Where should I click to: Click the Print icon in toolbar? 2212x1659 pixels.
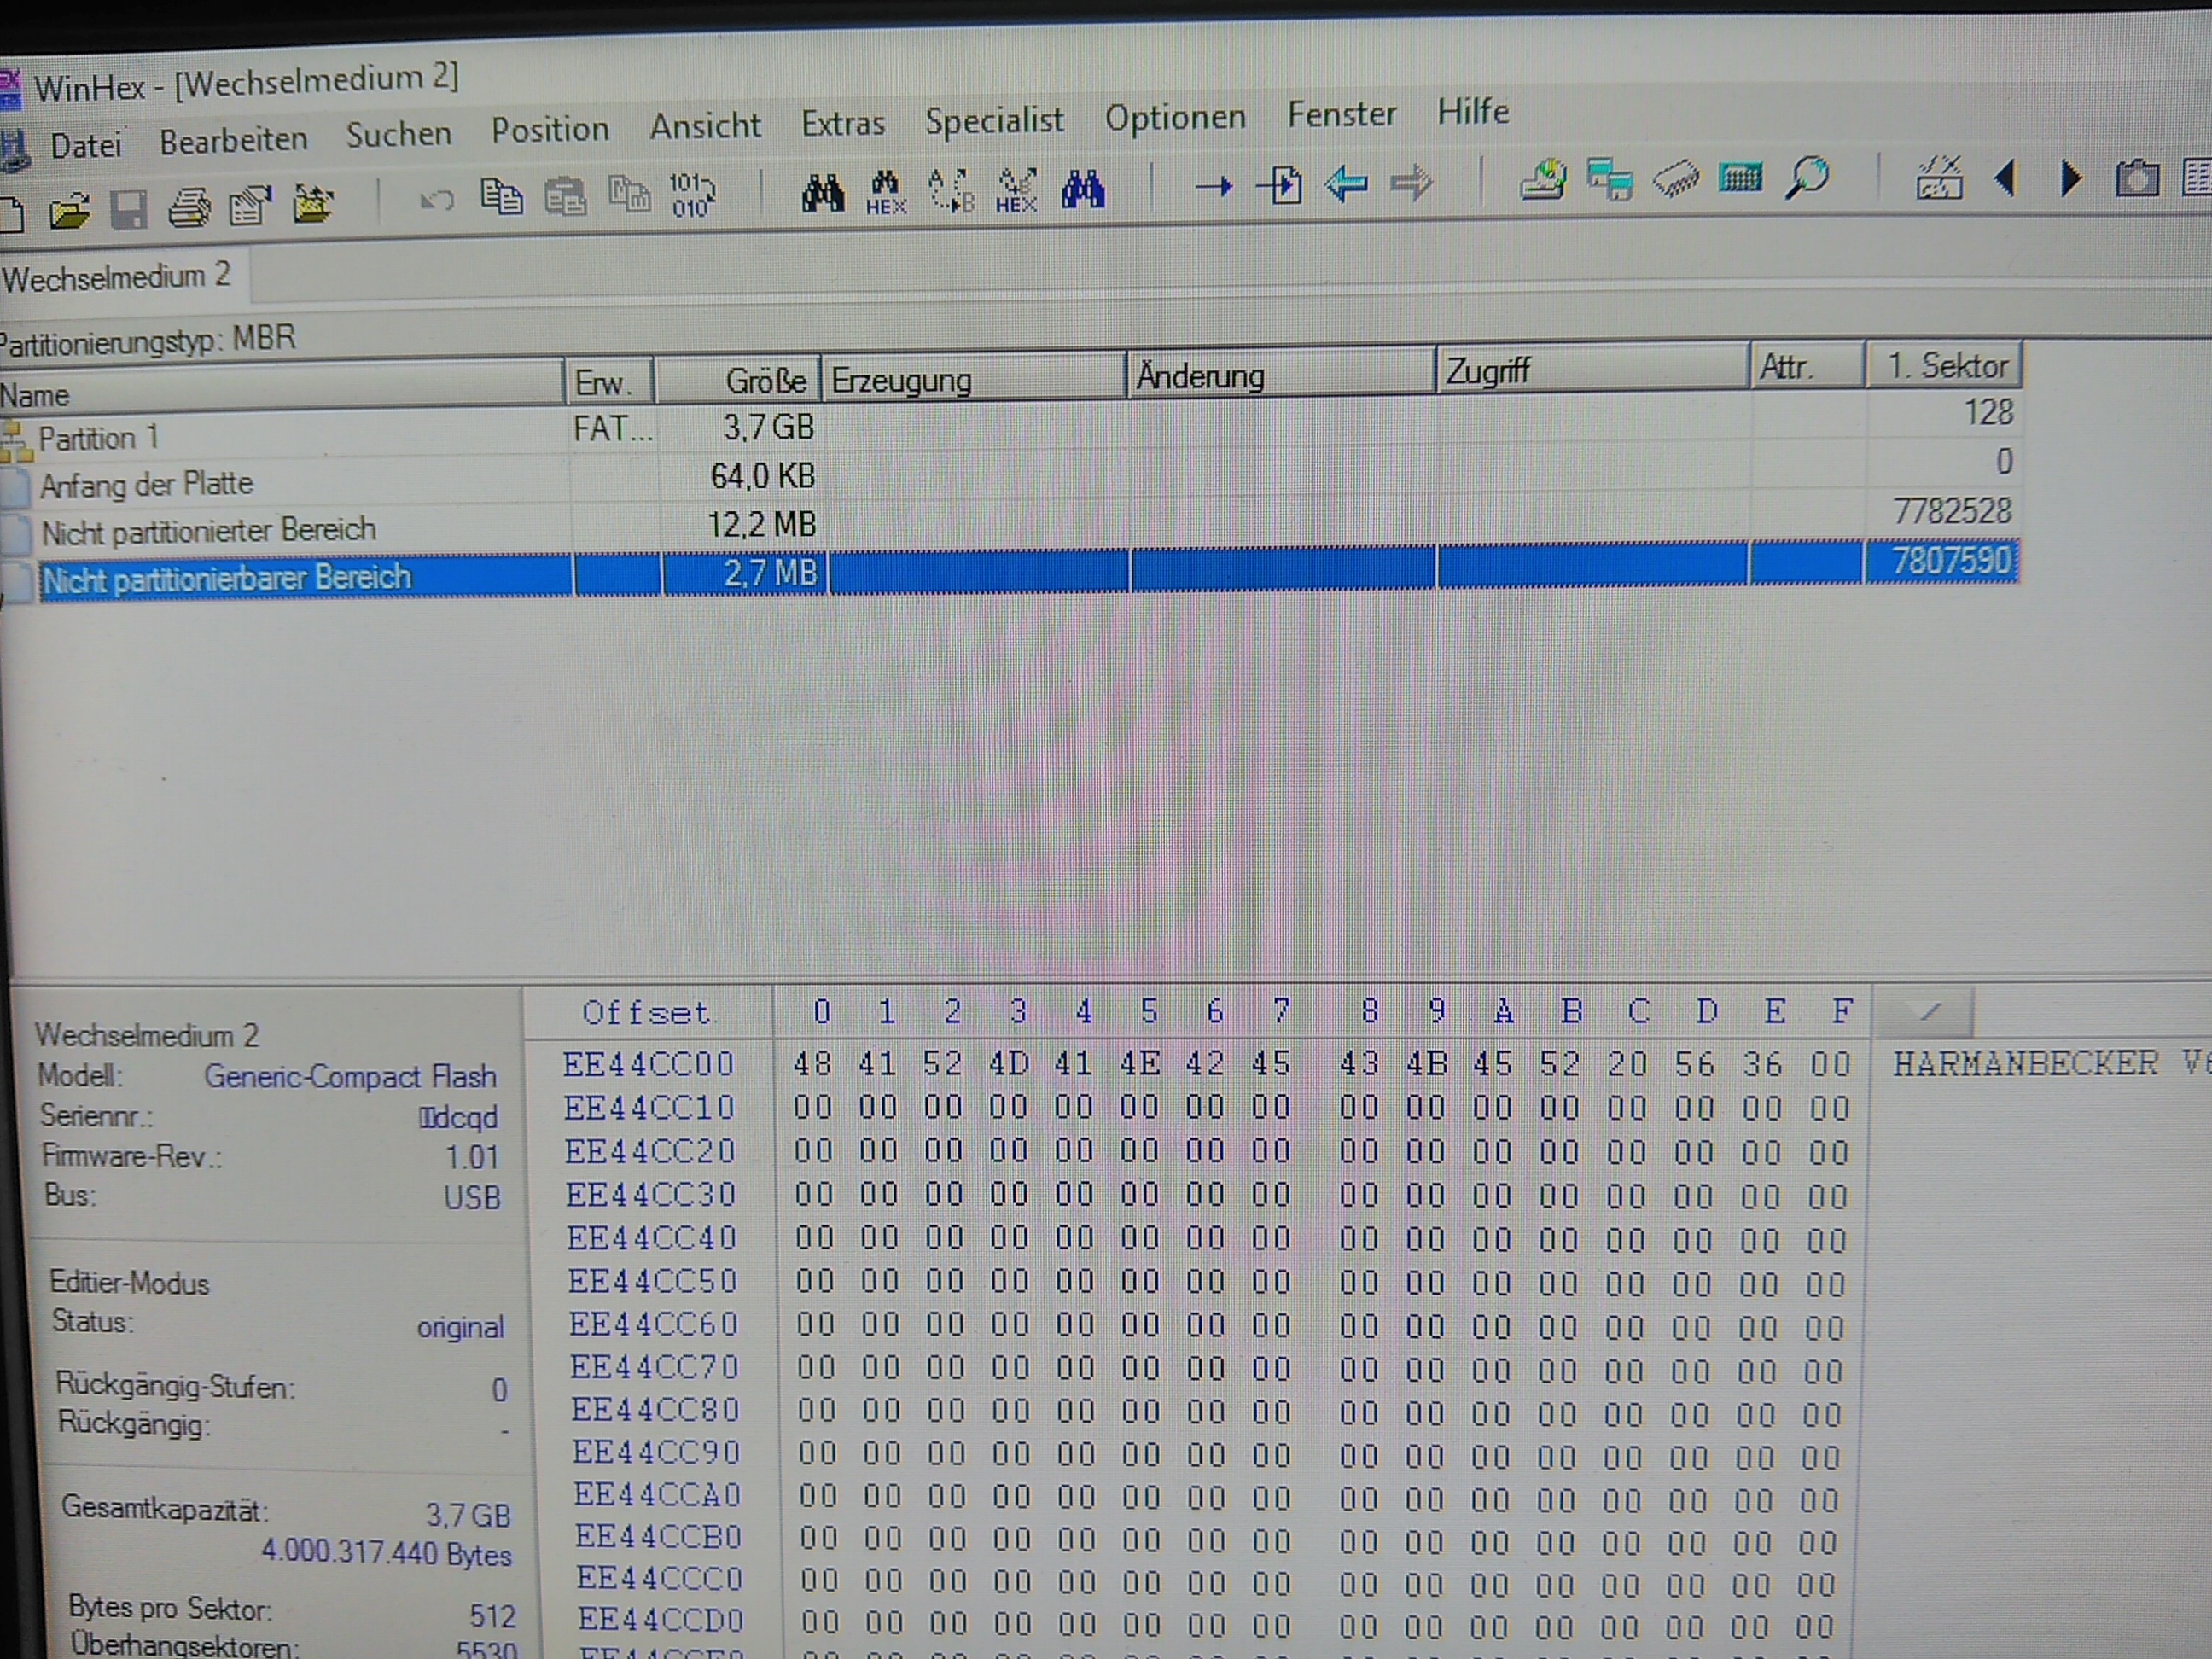coord(189,208)
